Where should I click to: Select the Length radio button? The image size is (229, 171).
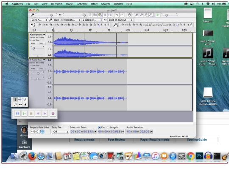click(108, 128)
